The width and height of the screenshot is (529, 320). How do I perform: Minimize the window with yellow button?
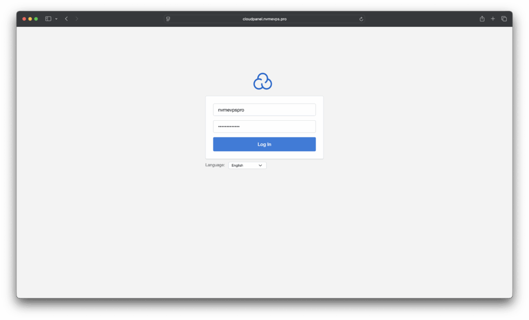tap(30, 19)
